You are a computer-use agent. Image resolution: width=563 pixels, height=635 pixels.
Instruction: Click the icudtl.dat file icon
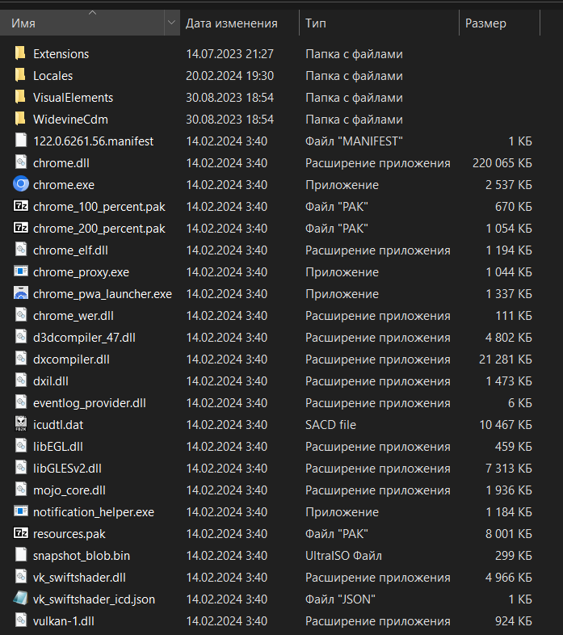(21, 424)
